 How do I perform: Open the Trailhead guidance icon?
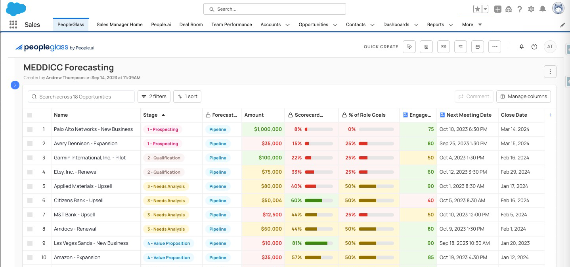509,9
